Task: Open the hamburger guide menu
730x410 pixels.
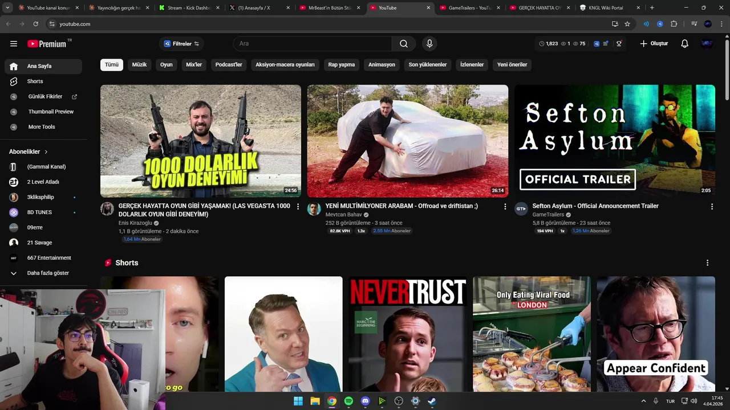Action: [x=14, y=44]
